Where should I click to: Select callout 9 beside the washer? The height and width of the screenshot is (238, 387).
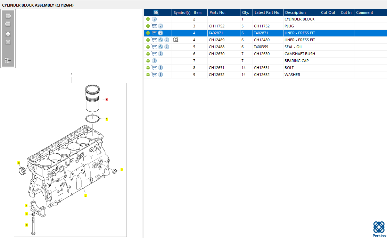coord(27,214)
